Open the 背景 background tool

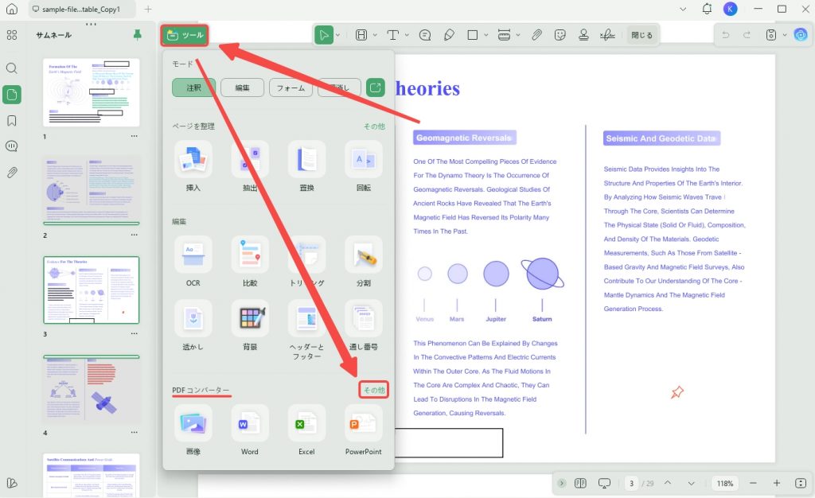click(250, 325)
